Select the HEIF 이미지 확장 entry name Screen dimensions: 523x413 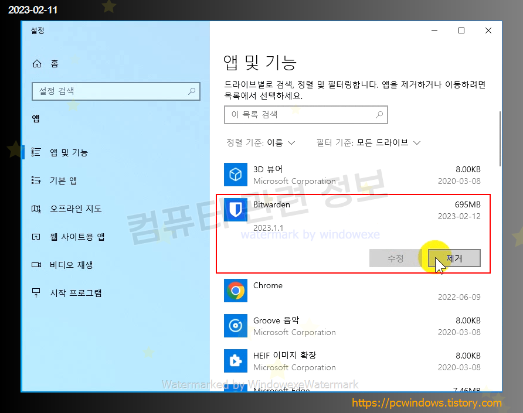pos(284,356)
